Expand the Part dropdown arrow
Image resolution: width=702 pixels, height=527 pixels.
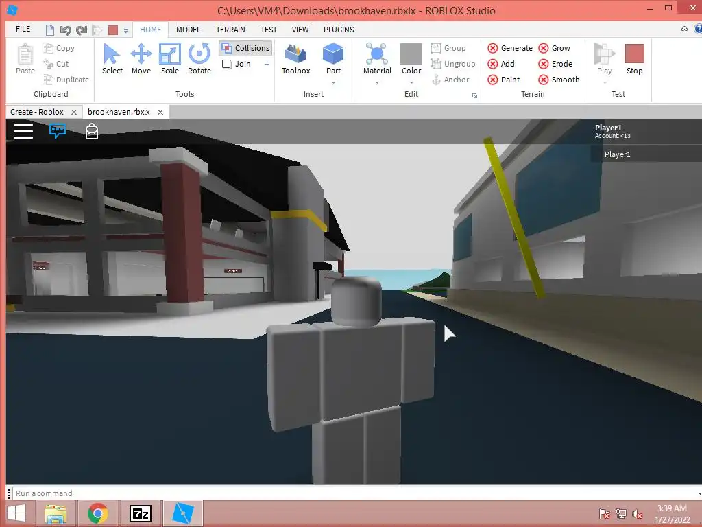point(333,82)
